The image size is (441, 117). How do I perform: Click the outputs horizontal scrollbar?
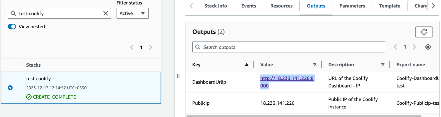(x=304, y=116)
